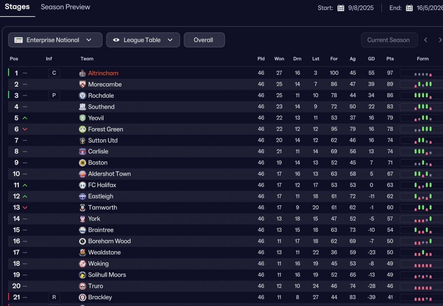Click the Promoted 'P' badge beside Rochdale

54,96
